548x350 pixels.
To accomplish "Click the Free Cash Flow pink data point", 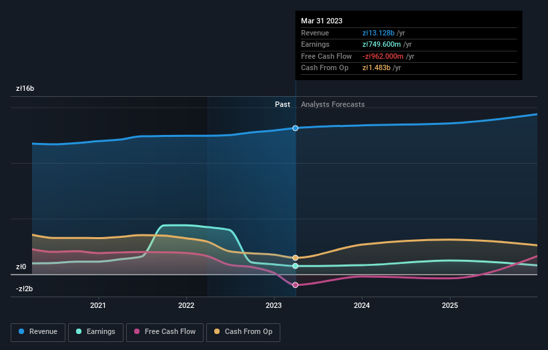I will (x=295, y=285).
